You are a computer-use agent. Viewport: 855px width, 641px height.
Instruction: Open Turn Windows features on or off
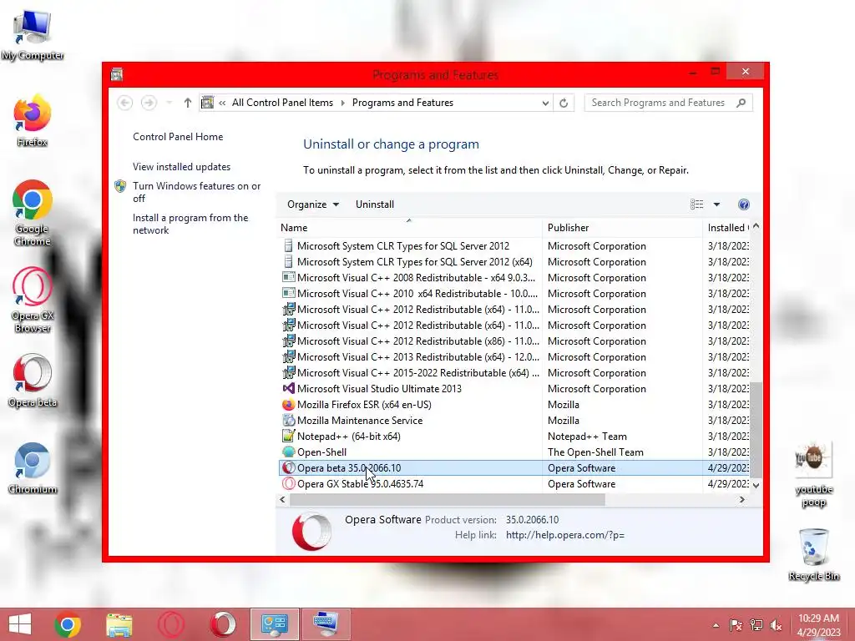(197, 192)
